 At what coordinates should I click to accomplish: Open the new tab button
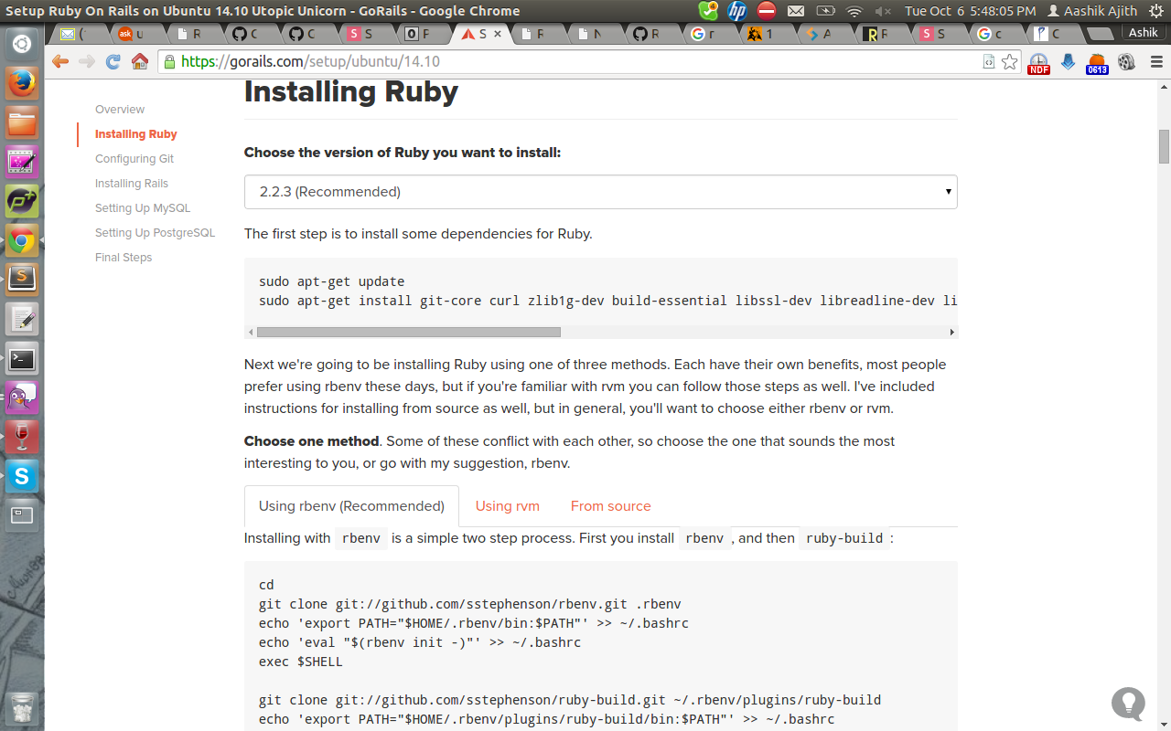pos(1099,34)
